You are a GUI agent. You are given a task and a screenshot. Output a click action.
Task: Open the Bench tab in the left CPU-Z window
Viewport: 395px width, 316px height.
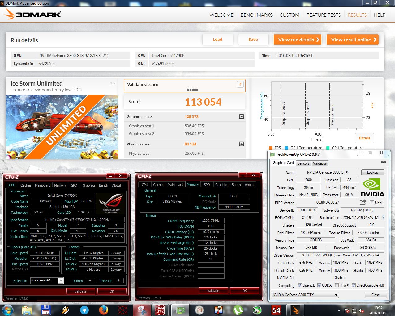[103, 185]
